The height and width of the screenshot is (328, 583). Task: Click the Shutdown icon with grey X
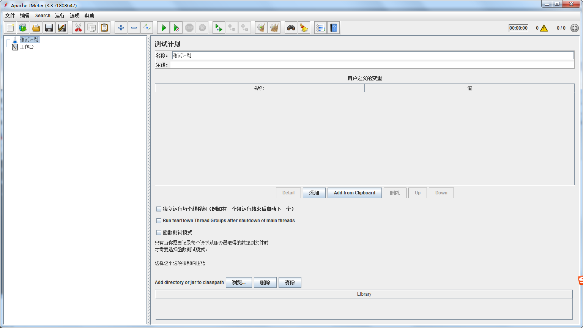click(x=202, y=28)
